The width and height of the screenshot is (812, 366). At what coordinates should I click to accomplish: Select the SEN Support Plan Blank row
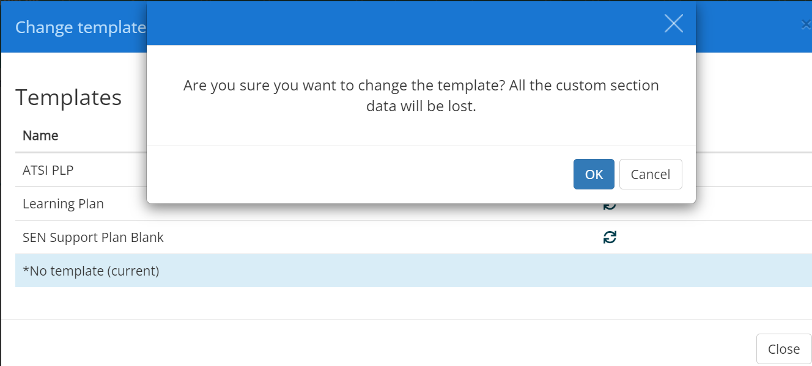coord(413,237)
